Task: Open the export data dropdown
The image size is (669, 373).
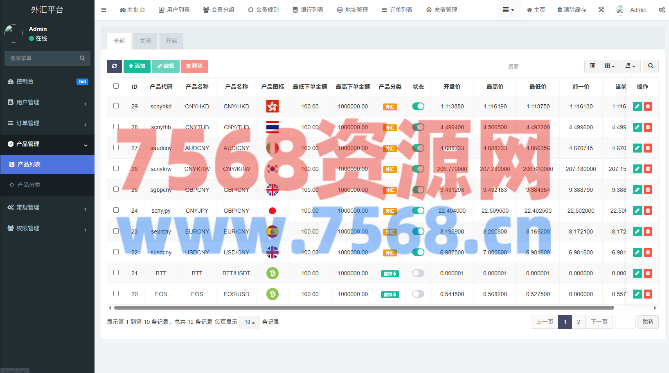Action: (x=630, y=66)
